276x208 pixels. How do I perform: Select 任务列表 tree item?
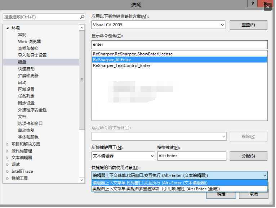tap(26, 96)
